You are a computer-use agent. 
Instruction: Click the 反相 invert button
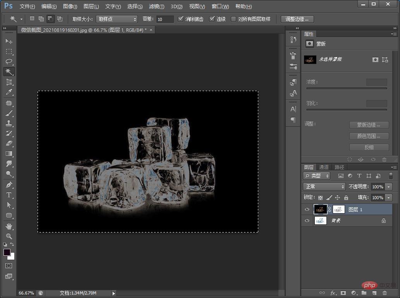click(x=369, y=147)
